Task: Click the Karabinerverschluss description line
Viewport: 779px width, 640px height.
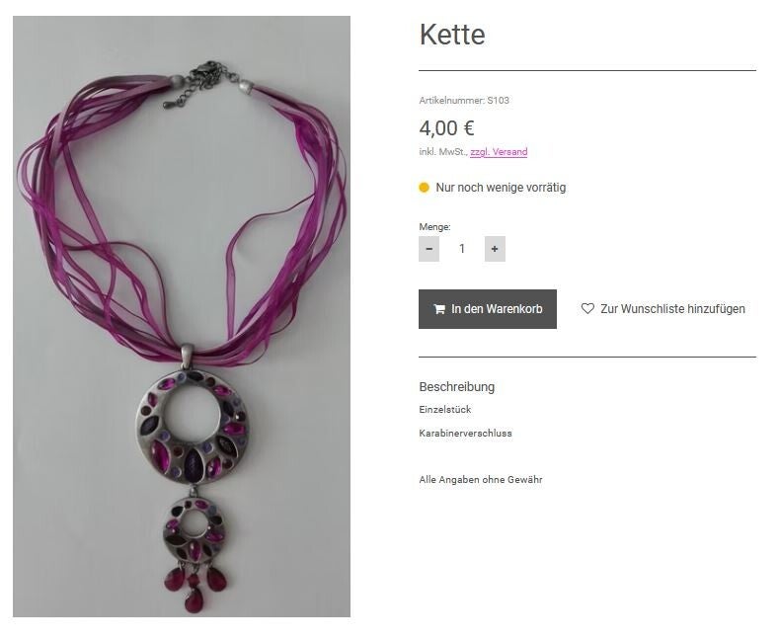Action: 465,434
